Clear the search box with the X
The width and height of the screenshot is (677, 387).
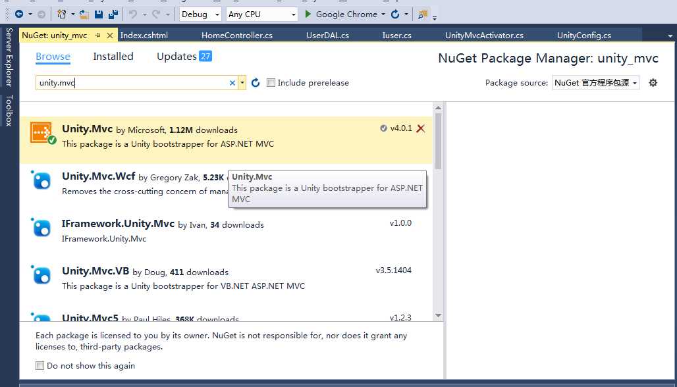(232, 83)
